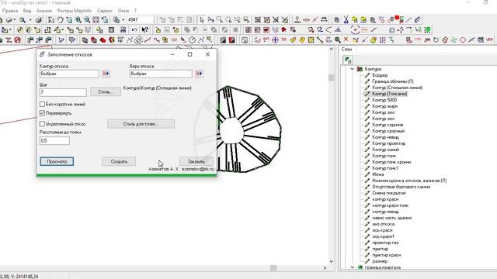Select the Hand pan tool
Image resolution: width=497 pixels, height=279 pixels.
[60, 20]
